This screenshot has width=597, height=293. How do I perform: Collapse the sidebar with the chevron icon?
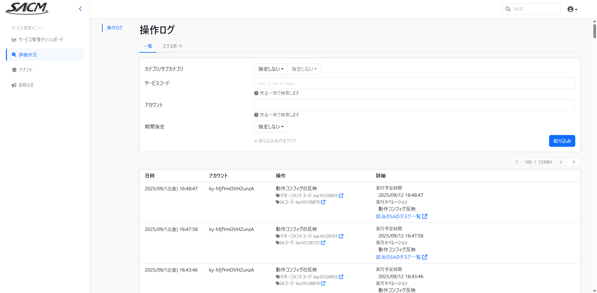click(x=80, y=9)
